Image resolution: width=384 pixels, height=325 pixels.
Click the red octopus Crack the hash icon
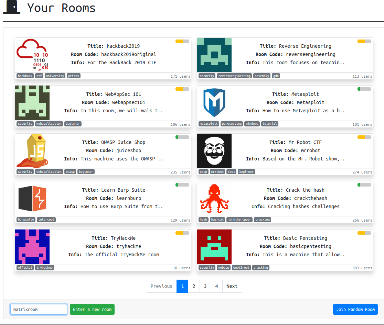pos(214,198)
